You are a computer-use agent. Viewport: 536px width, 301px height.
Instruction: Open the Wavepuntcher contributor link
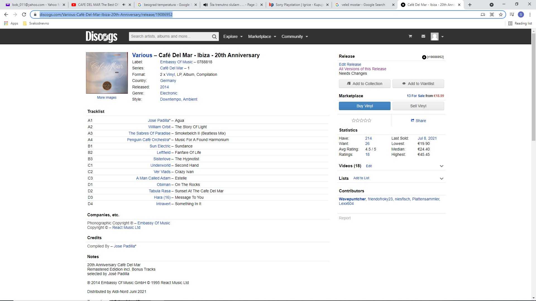pyautogui.click(x=352, y=199)
